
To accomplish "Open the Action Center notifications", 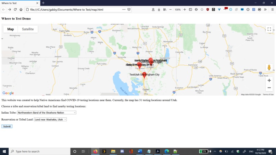I will tap(271, 151).
